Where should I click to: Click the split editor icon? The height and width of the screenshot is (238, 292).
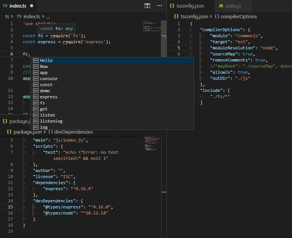(x=147, y=6)
